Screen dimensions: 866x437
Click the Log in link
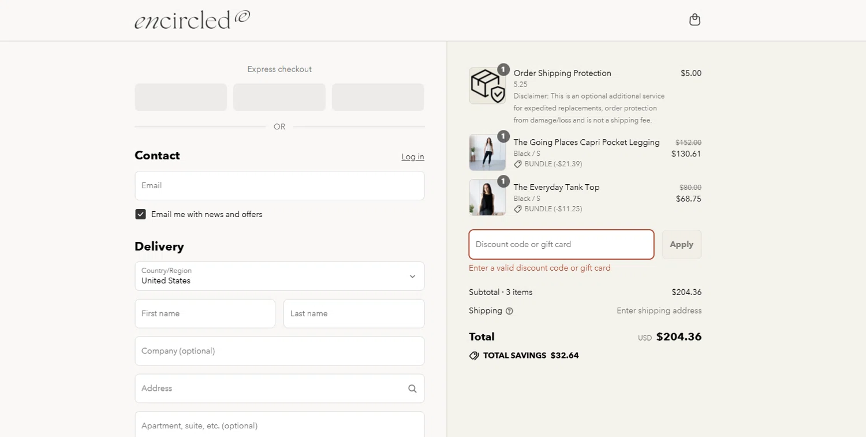[413, 156]
